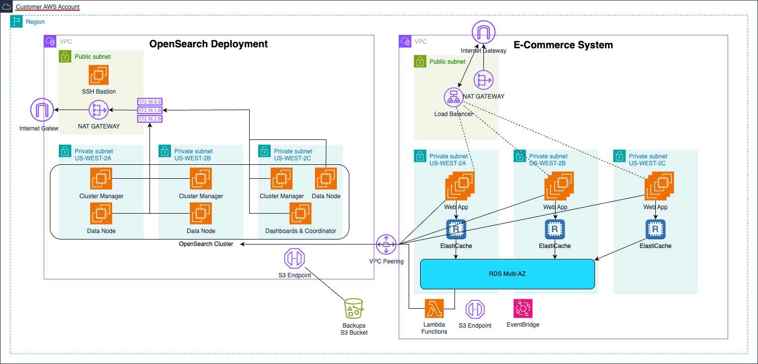Select the OpenSearch Cluster label text

tap(206, 244)
